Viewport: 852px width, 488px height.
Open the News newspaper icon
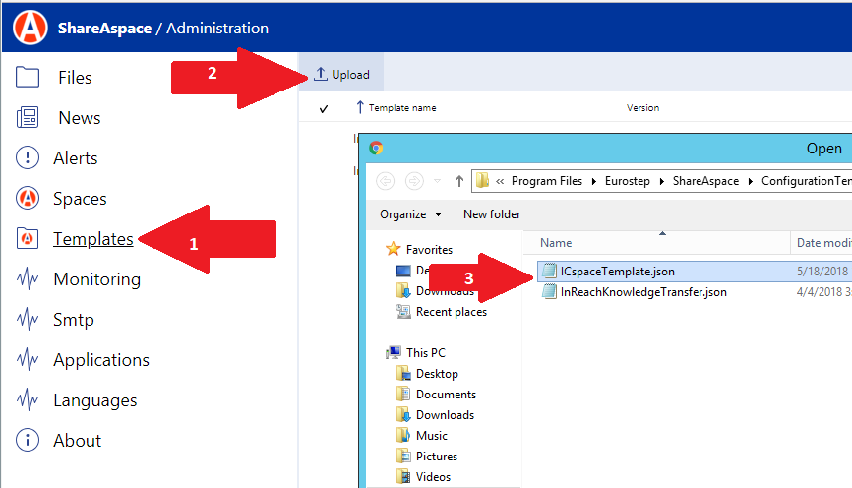(28, 117)
